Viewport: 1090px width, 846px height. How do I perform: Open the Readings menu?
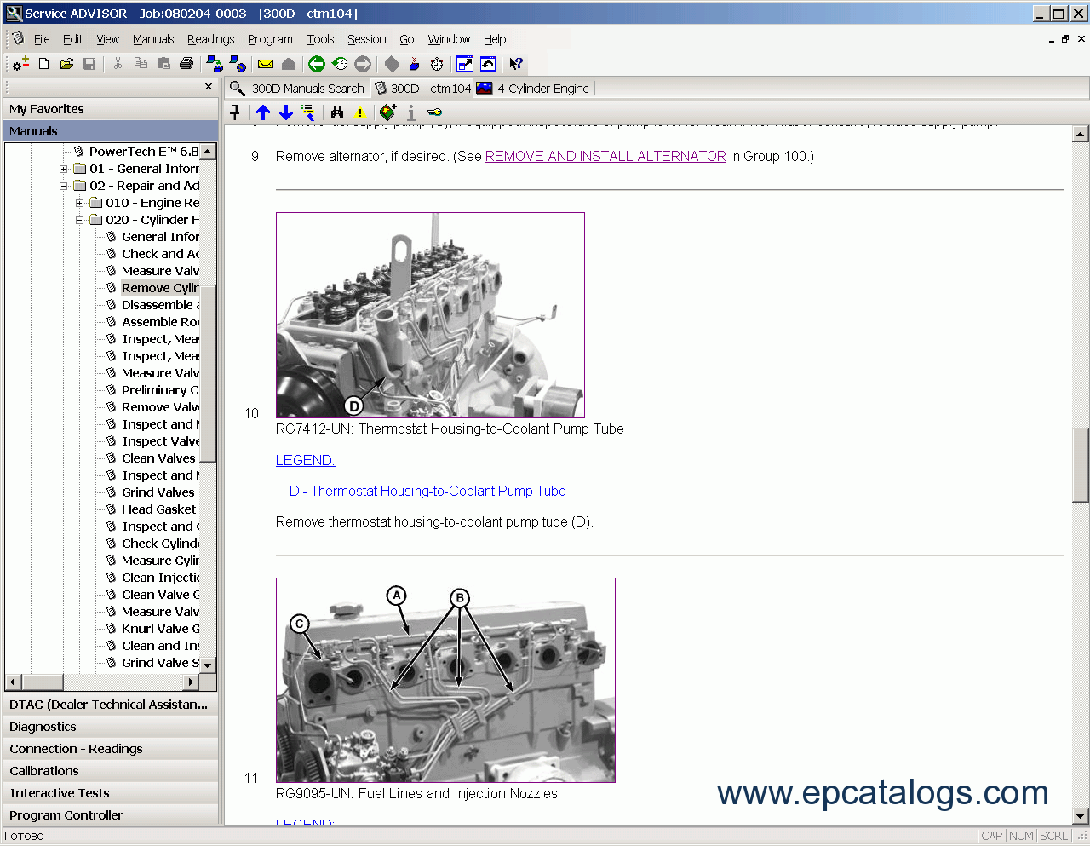click(x=210, y=39)
